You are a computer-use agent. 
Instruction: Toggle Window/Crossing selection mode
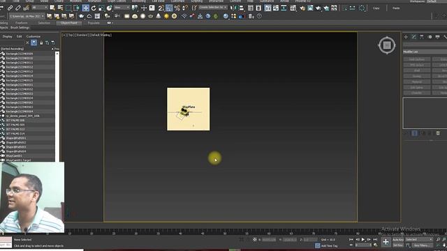[x=76, y=8]
